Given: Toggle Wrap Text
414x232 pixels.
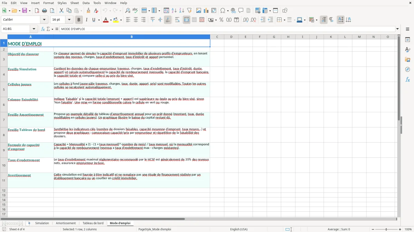Looking at the screenshot, I should [177, 20].
